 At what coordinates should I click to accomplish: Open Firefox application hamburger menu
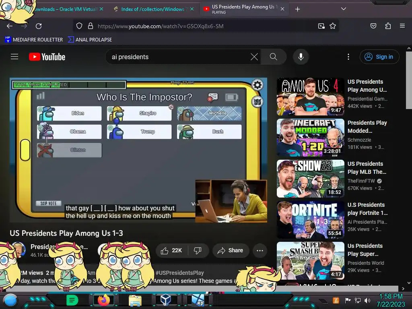[402, 26]
